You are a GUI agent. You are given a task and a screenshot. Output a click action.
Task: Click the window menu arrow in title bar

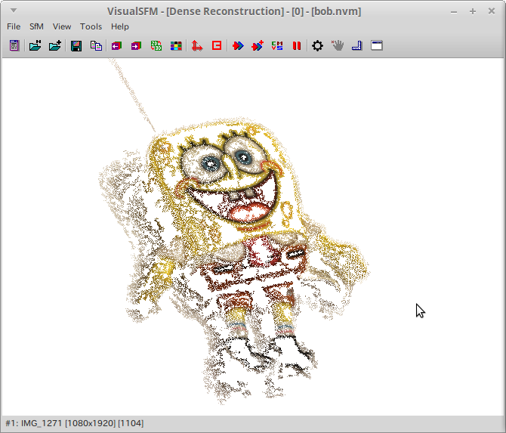[13, 11]
